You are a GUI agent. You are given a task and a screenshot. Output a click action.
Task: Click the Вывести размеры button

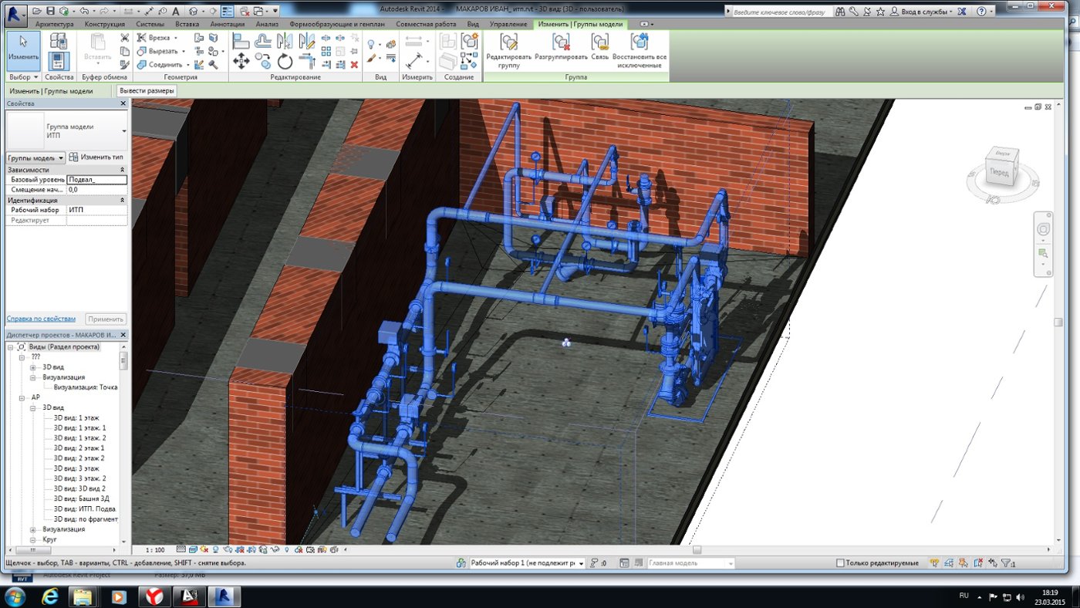[x=147, y=91]
